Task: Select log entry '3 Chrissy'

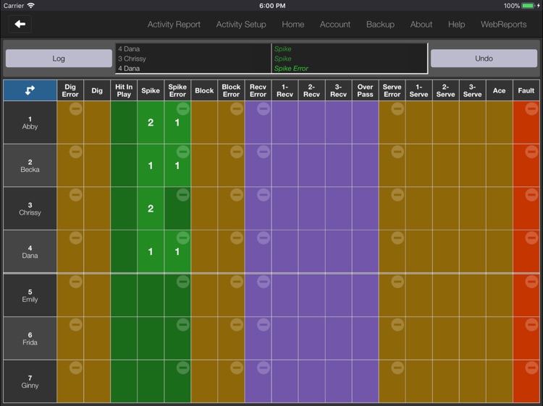Action: click(x=132, y=59)
